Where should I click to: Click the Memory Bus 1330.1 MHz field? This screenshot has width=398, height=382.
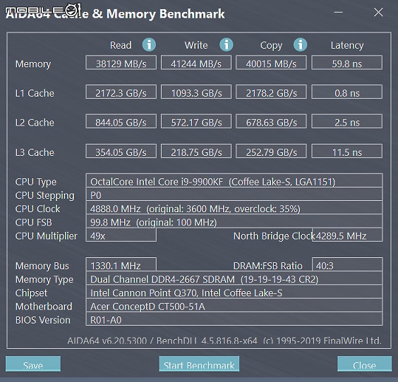tap(121, 264)
